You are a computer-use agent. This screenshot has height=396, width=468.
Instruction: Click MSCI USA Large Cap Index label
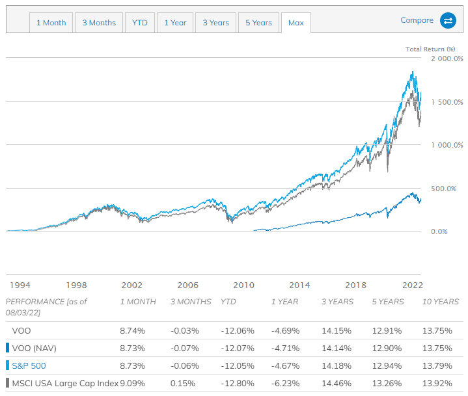click(x=65, y=383)
